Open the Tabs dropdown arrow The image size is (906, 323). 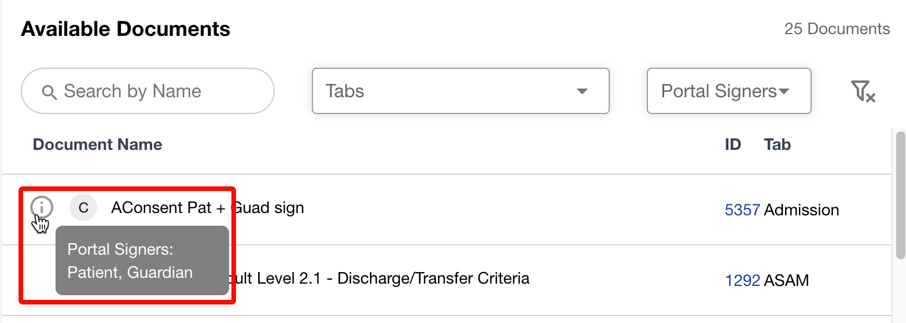click(582, 91)
